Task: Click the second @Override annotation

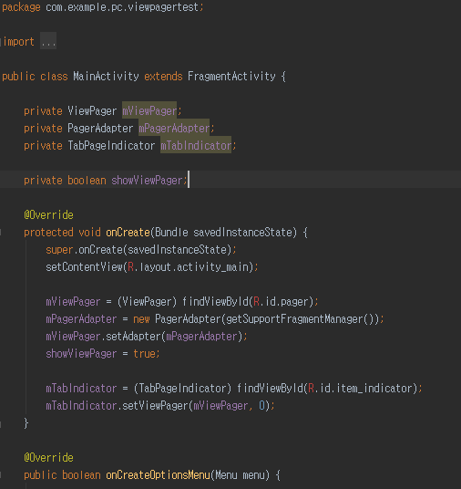Action: coord(48,457)
